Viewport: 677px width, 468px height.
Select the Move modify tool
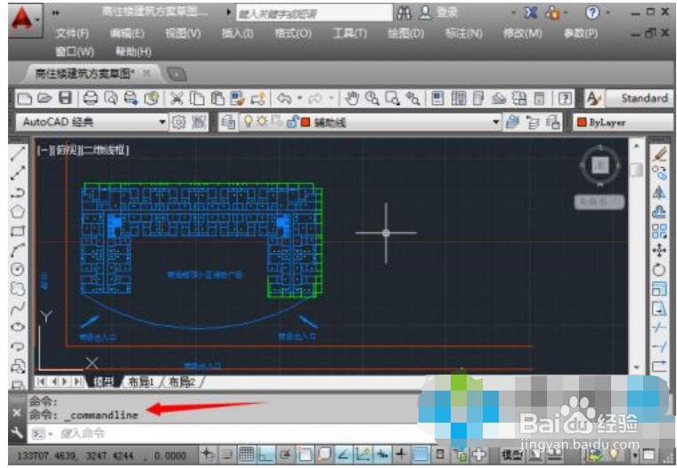(x=659, y=250)
